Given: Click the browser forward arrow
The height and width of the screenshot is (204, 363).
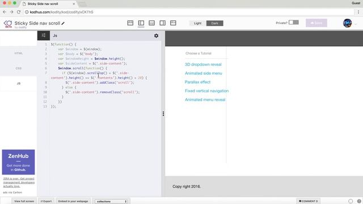Looking at the screenshot, I should coord(11,12).
